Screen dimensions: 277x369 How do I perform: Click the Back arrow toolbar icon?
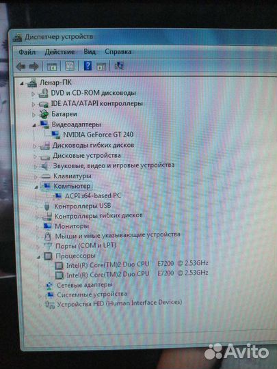[21, 66]
